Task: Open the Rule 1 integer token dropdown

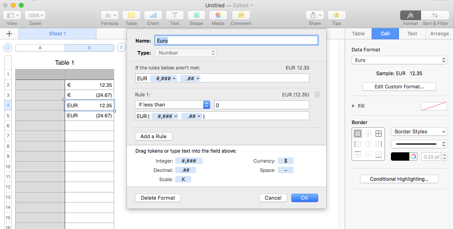Action: pyautogui.click(x=165, y=116)
